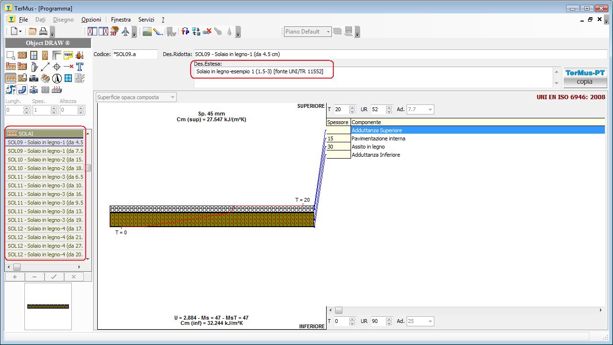This screenshot has width=613, height=345.
Task: Click the plus button below list
Action: [x=15, y=276]
